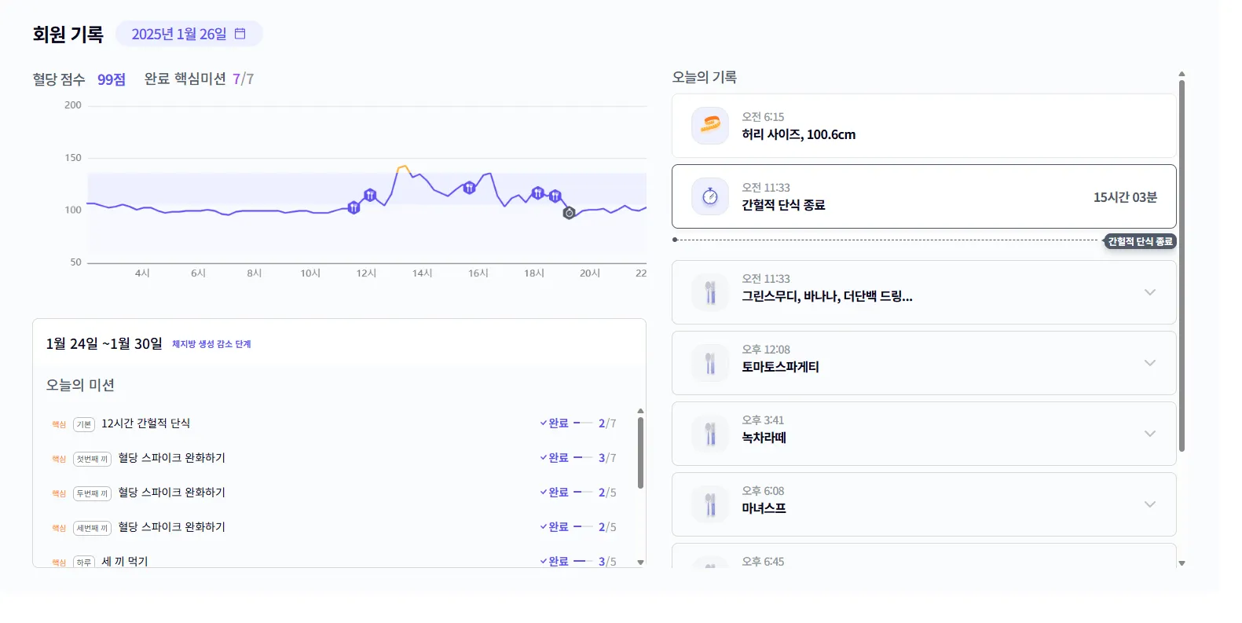Screen dimensions: 1242x623
Task: Click the utensils icon on the 그린스무디 entry
Action: pos(710,292)
